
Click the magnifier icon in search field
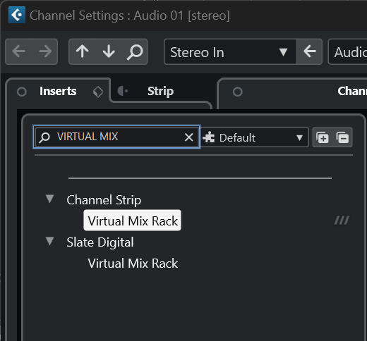click(x=44, y=137)
